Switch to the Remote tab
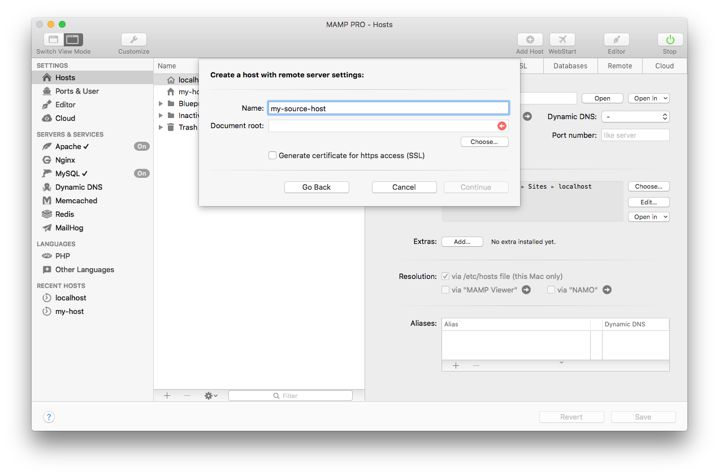This screenshot has width=719, height=476. point(620,65)
